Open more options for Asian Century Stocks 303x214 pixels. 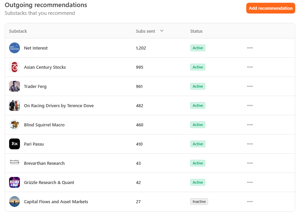(250, 67)
